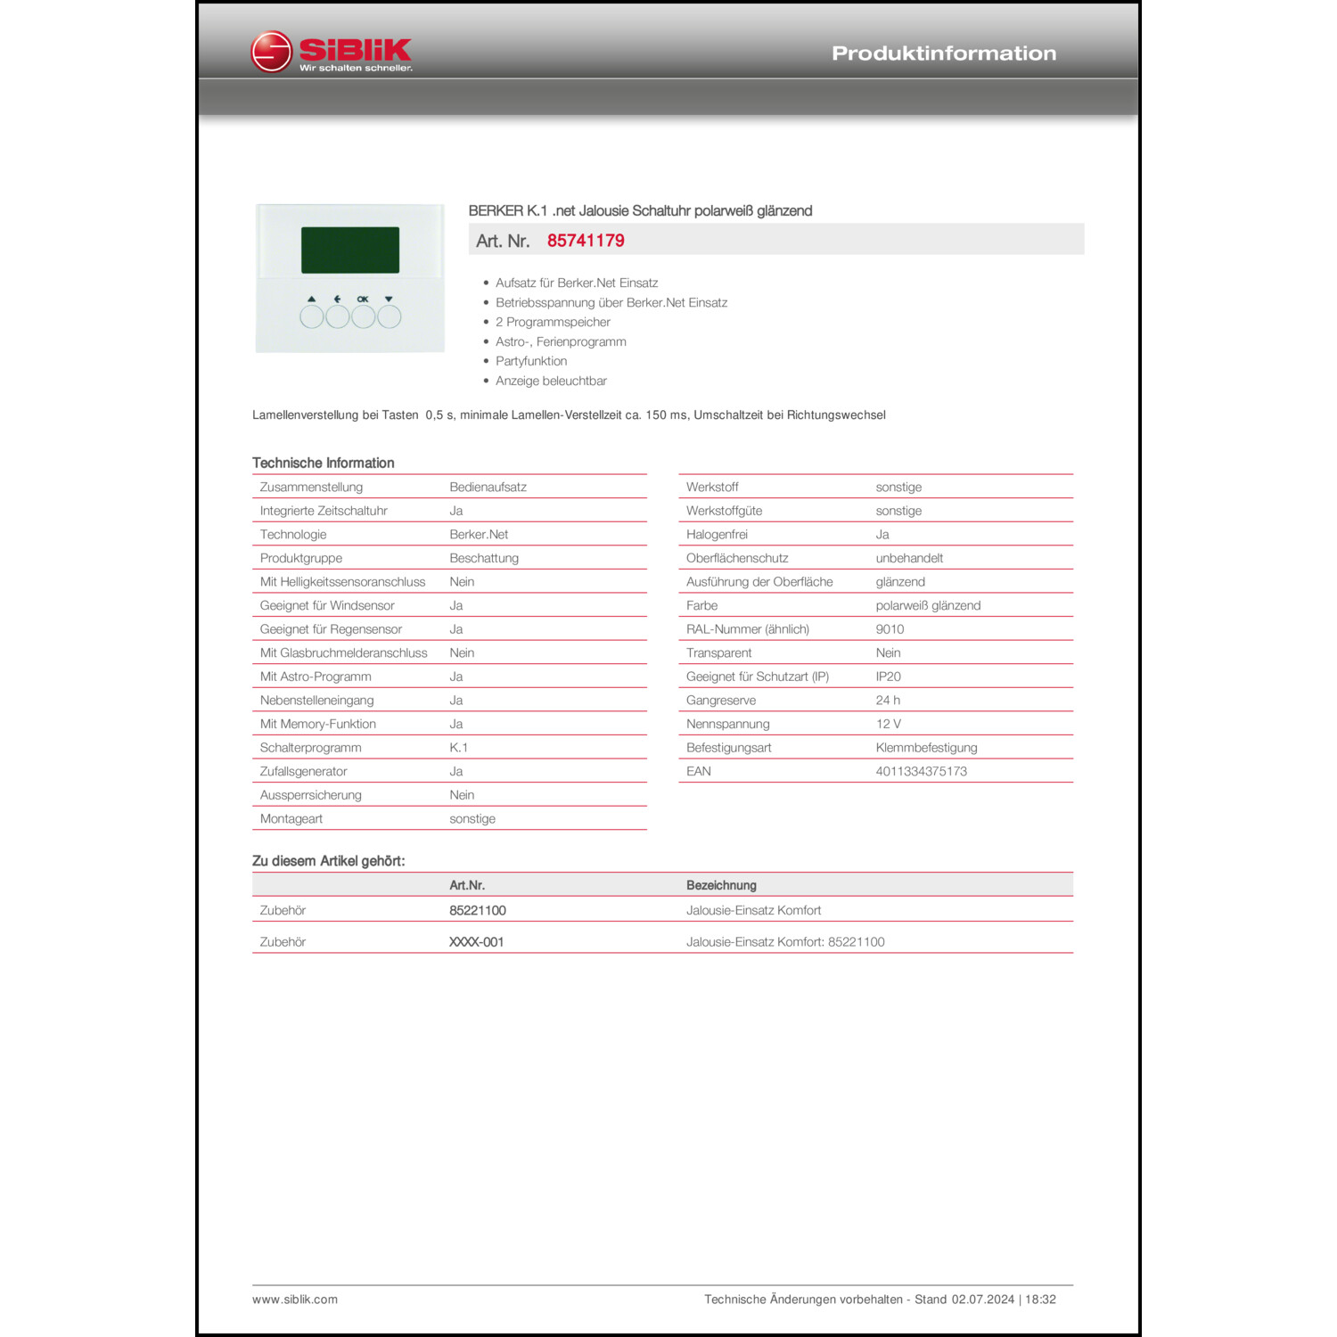Screen dimensions: 1337x1337
Task: Click the 'Beschattung' Produktgruppe value
Action: point(484,558)
